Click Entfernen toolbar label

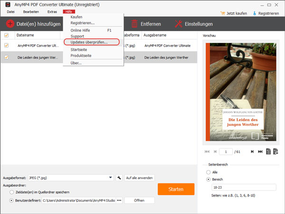151,24
